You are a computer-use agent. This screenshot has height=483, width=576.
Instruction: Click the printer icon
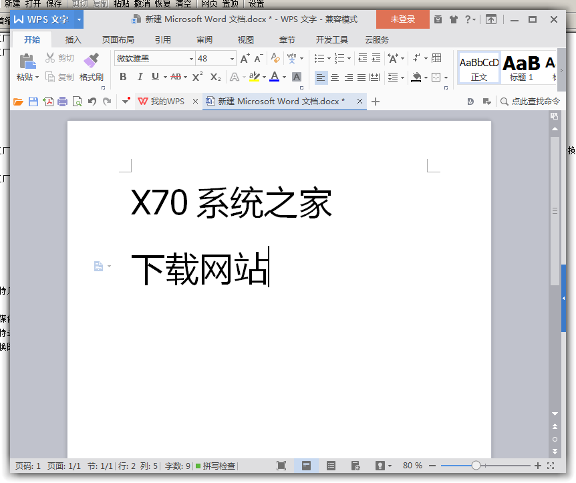click(x=62, y=102)
